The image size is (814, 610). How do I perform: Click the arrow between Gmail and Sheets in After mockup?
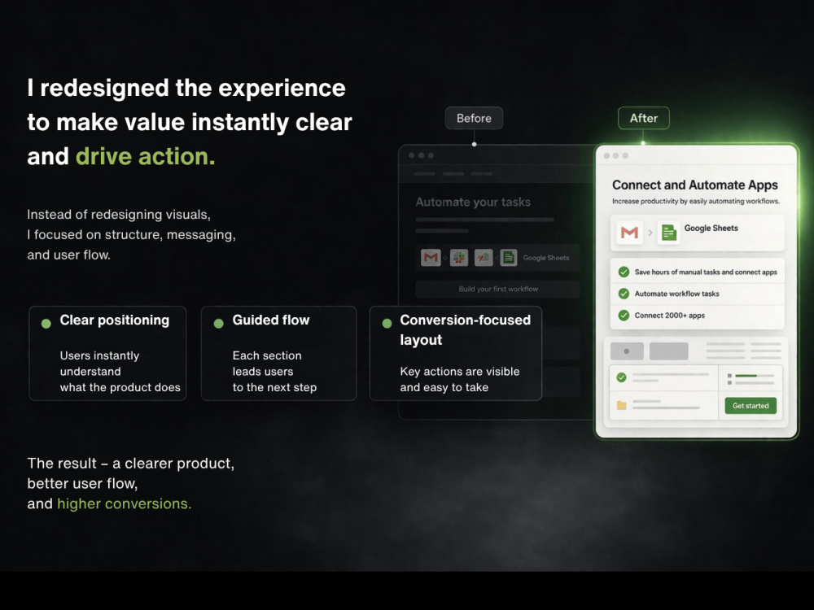click(650, 233)
